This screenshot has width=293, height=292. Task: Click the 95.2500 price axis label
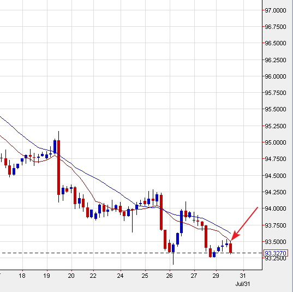(276, 126)
